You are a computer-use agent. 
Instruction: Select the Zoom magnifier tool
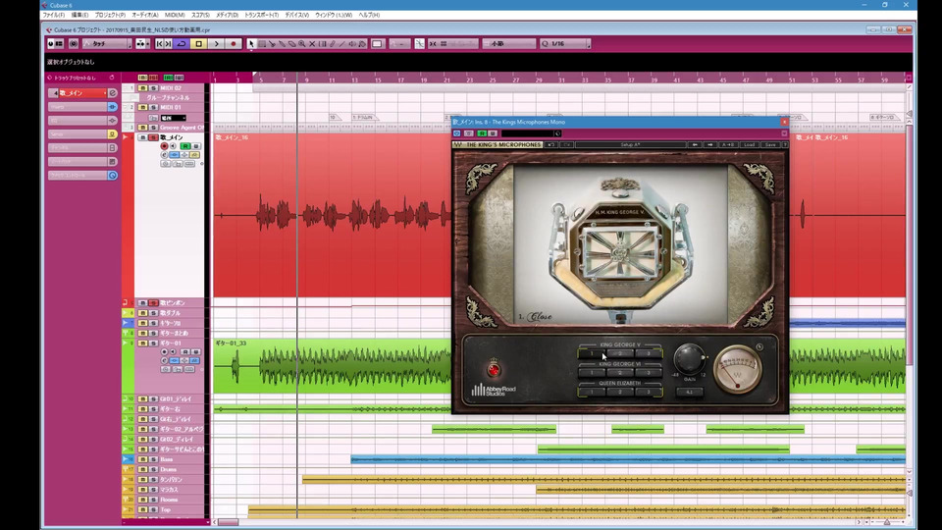pos(302,44)
